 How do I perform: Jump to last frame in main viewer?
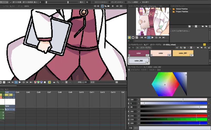[31, 82]
